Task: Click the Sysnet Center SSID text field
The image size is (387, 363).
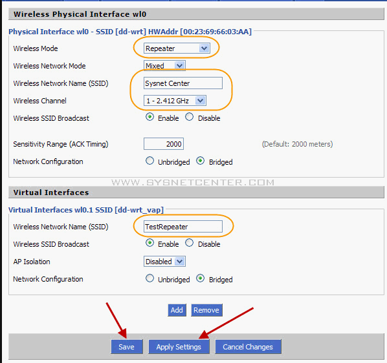Action: coord(183,83)
